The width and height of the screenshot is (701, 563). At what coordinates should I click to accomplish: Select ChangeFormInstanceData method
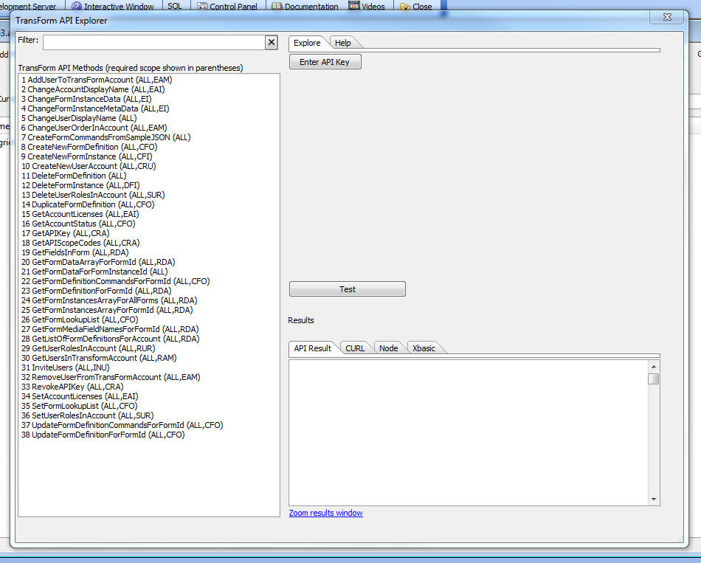[86, 99]
